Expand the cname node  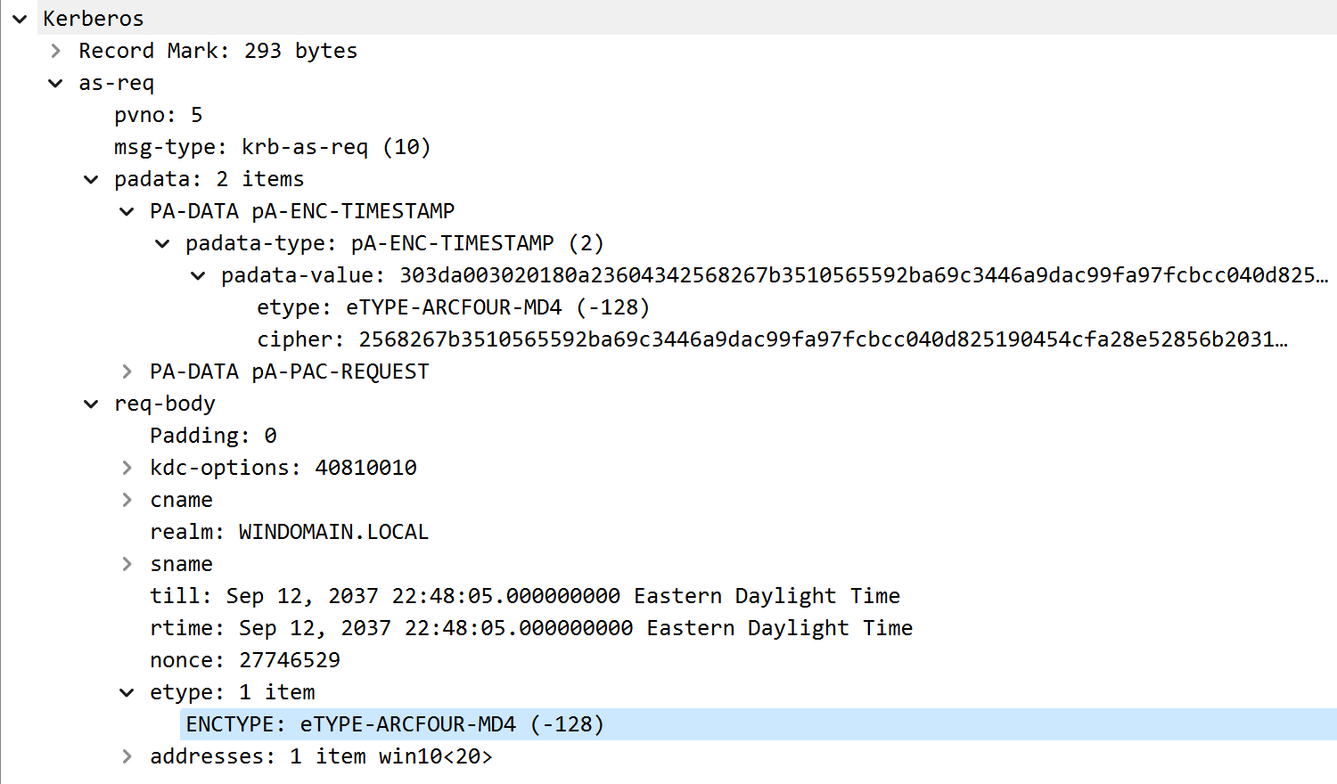[x=127, y=500]
